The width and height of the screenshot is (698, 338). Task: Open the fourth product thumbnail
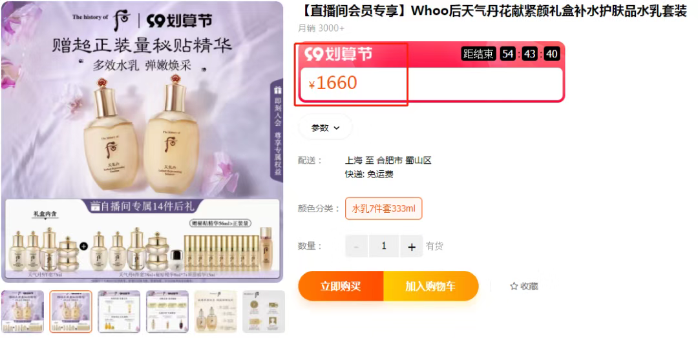167,312
